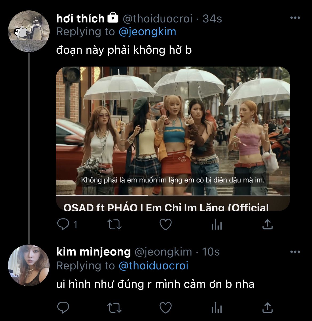
Task: Open the "hơi thích" display name
Action: click(x=80, y=18)
